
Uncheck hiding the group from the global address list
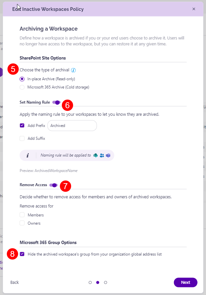[x=22, y=254]
